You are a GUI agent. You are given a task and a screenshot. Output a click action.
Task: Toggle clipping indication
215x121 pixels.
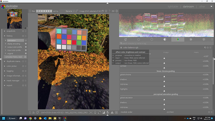pos(103,113)
